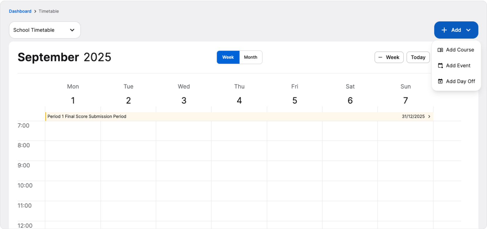Screen dimensions: 487x229
Task: Click the 8:00 time label
Action: pyautogui.click(x=24, y=145)
